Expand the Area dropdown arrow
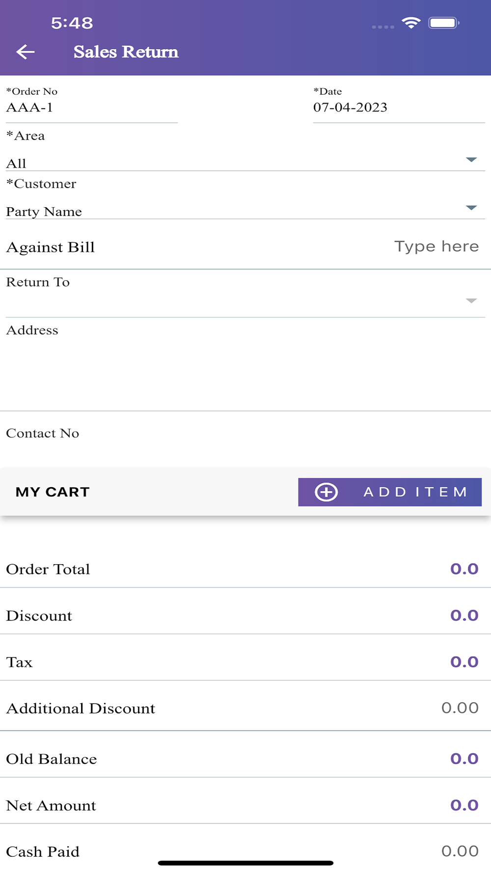The height and width of the screenshot is (873, 491). pos(471,160)
